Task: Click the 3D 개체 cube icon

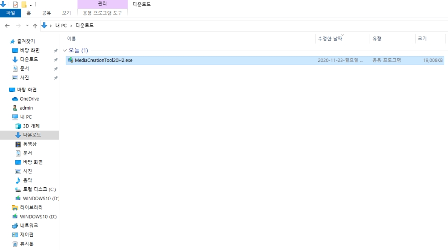Action: (x=18, y=126)
